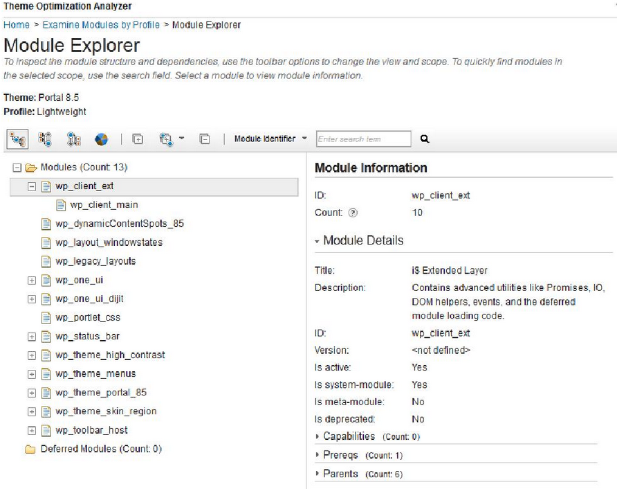Click the collapse all nodes icon
Screen dimensions: 617x489
coord(205,139)
